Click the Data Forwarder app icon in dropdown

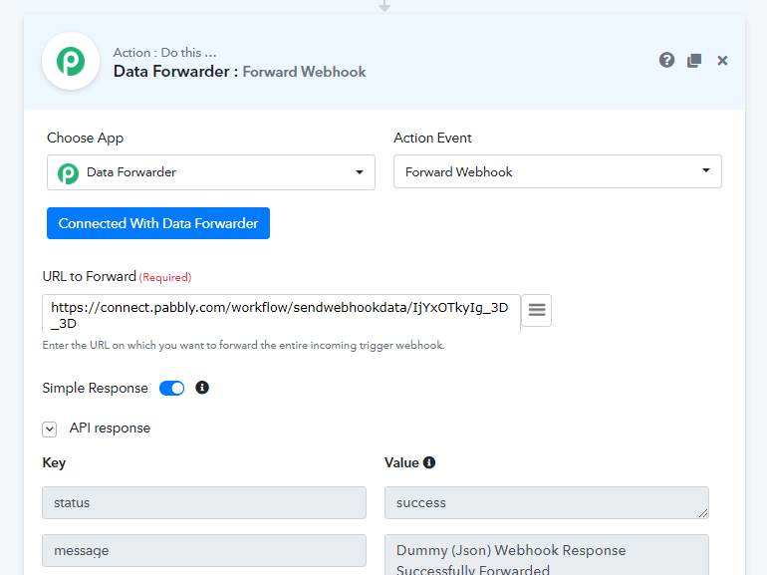68,172
